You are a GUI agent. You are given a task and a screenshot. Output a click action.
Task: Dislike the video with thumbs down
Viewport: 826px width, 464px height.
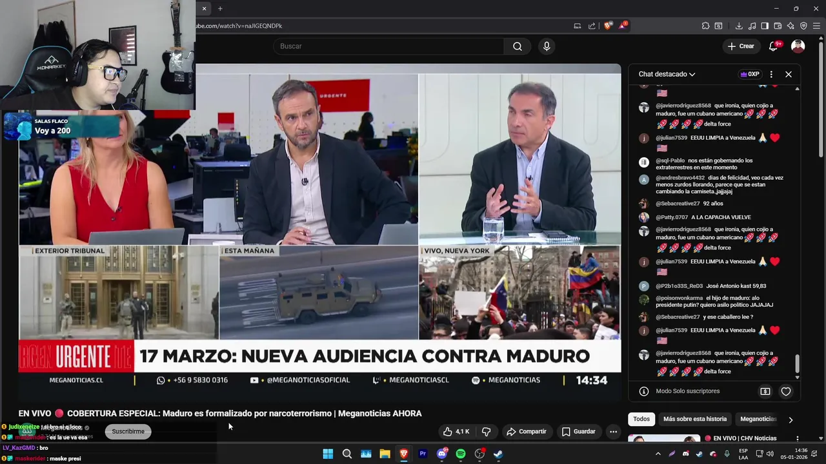coord(487,431)
